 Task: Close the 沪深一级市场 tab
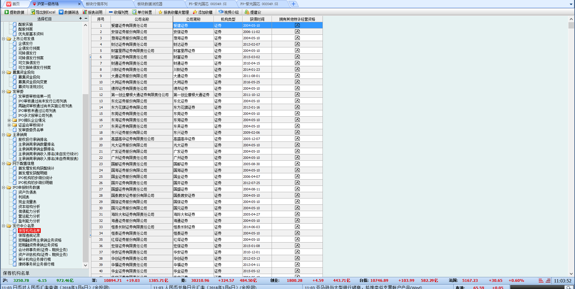click(79, 4)
